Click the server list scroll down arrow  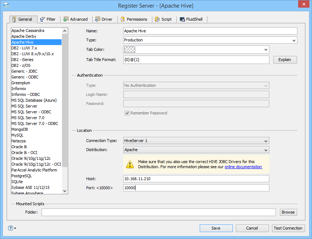tap(65, 191)
